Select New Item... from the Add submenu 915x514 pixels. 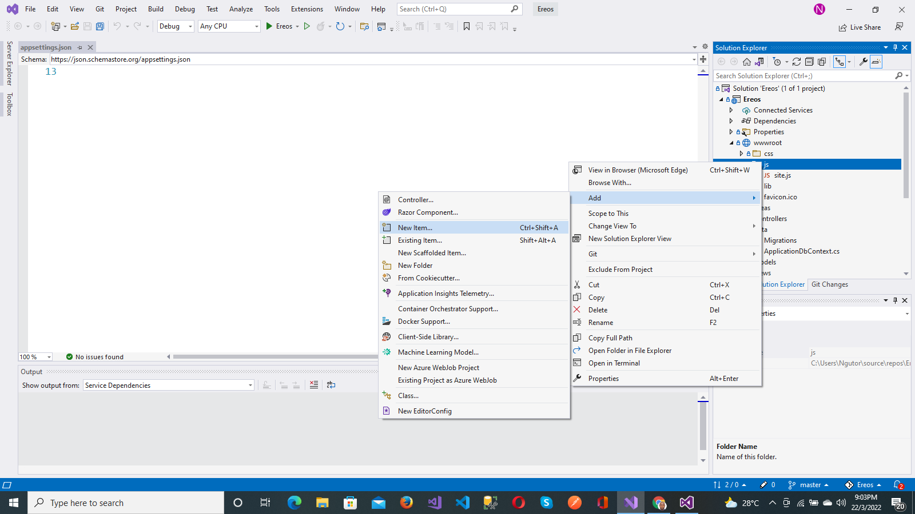(x=475, y=228)
